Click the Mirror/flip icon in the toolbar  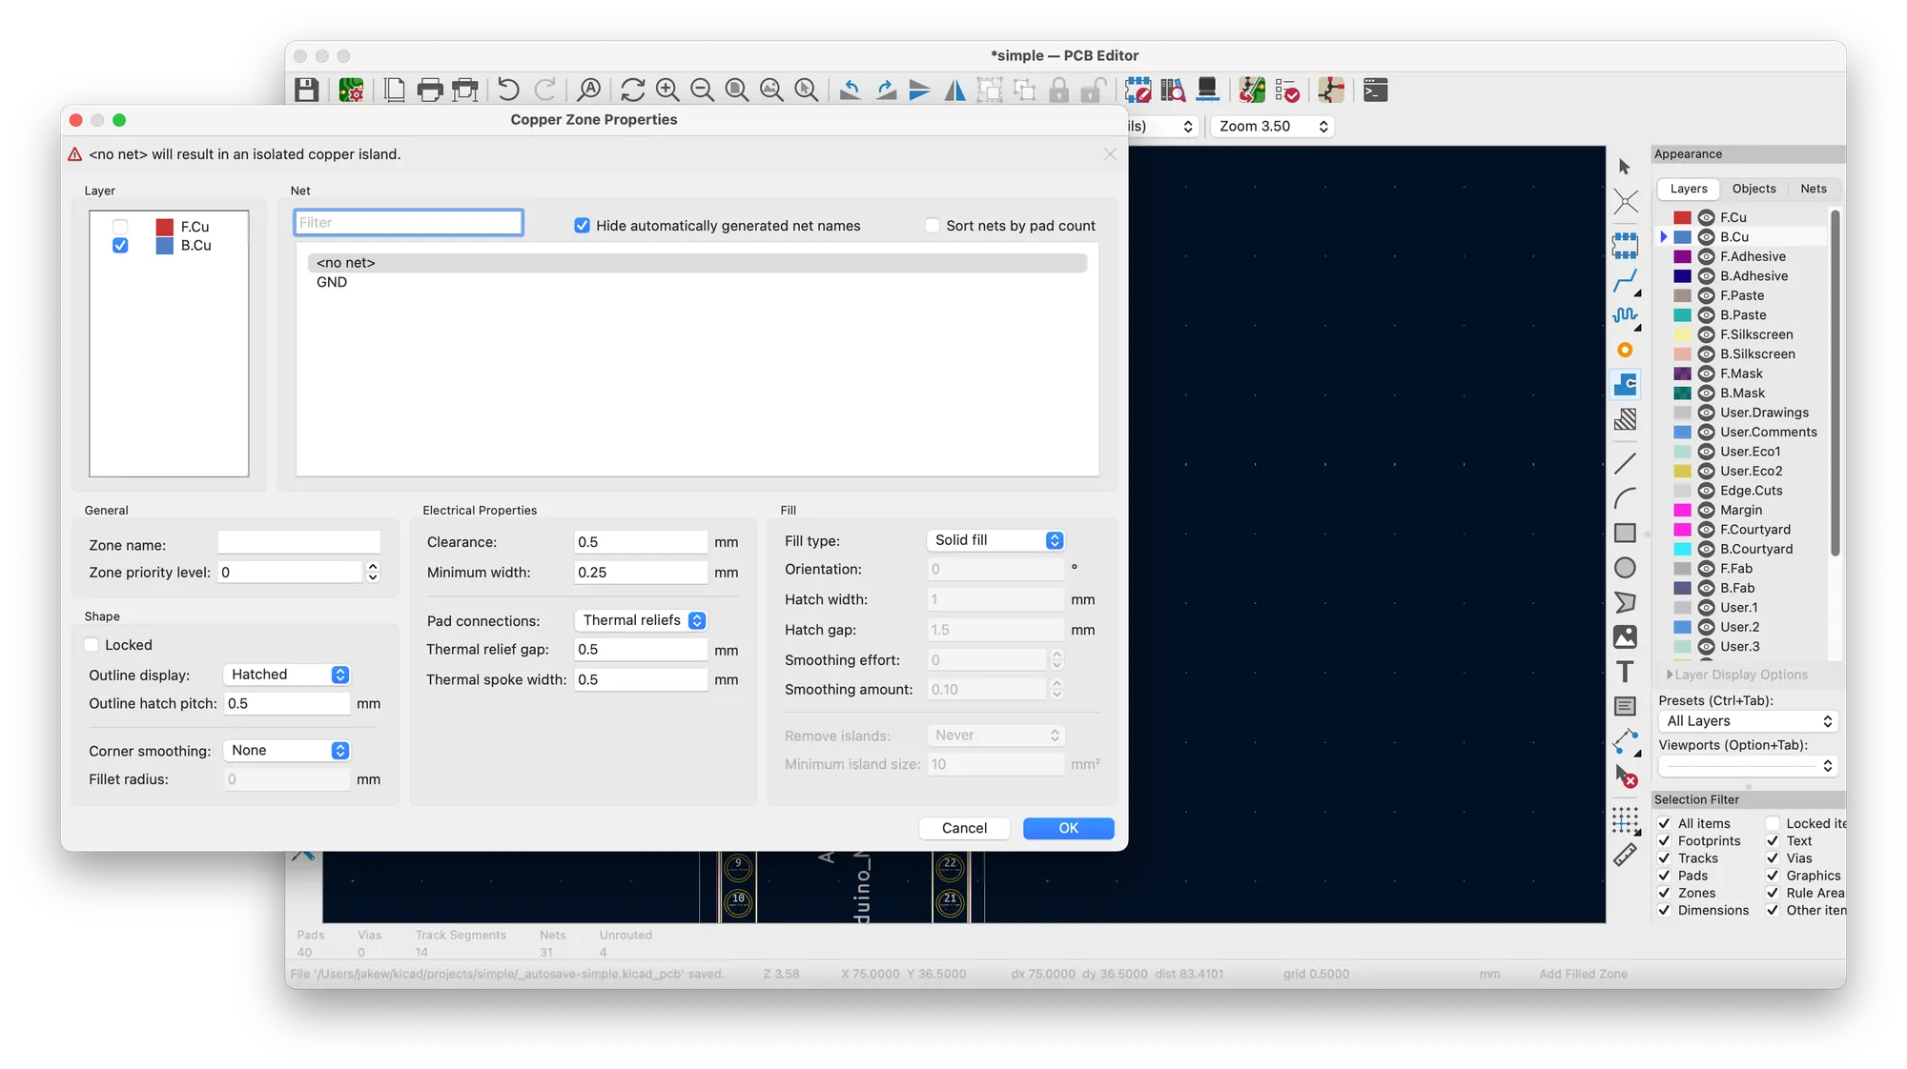[x=954, y=91]
